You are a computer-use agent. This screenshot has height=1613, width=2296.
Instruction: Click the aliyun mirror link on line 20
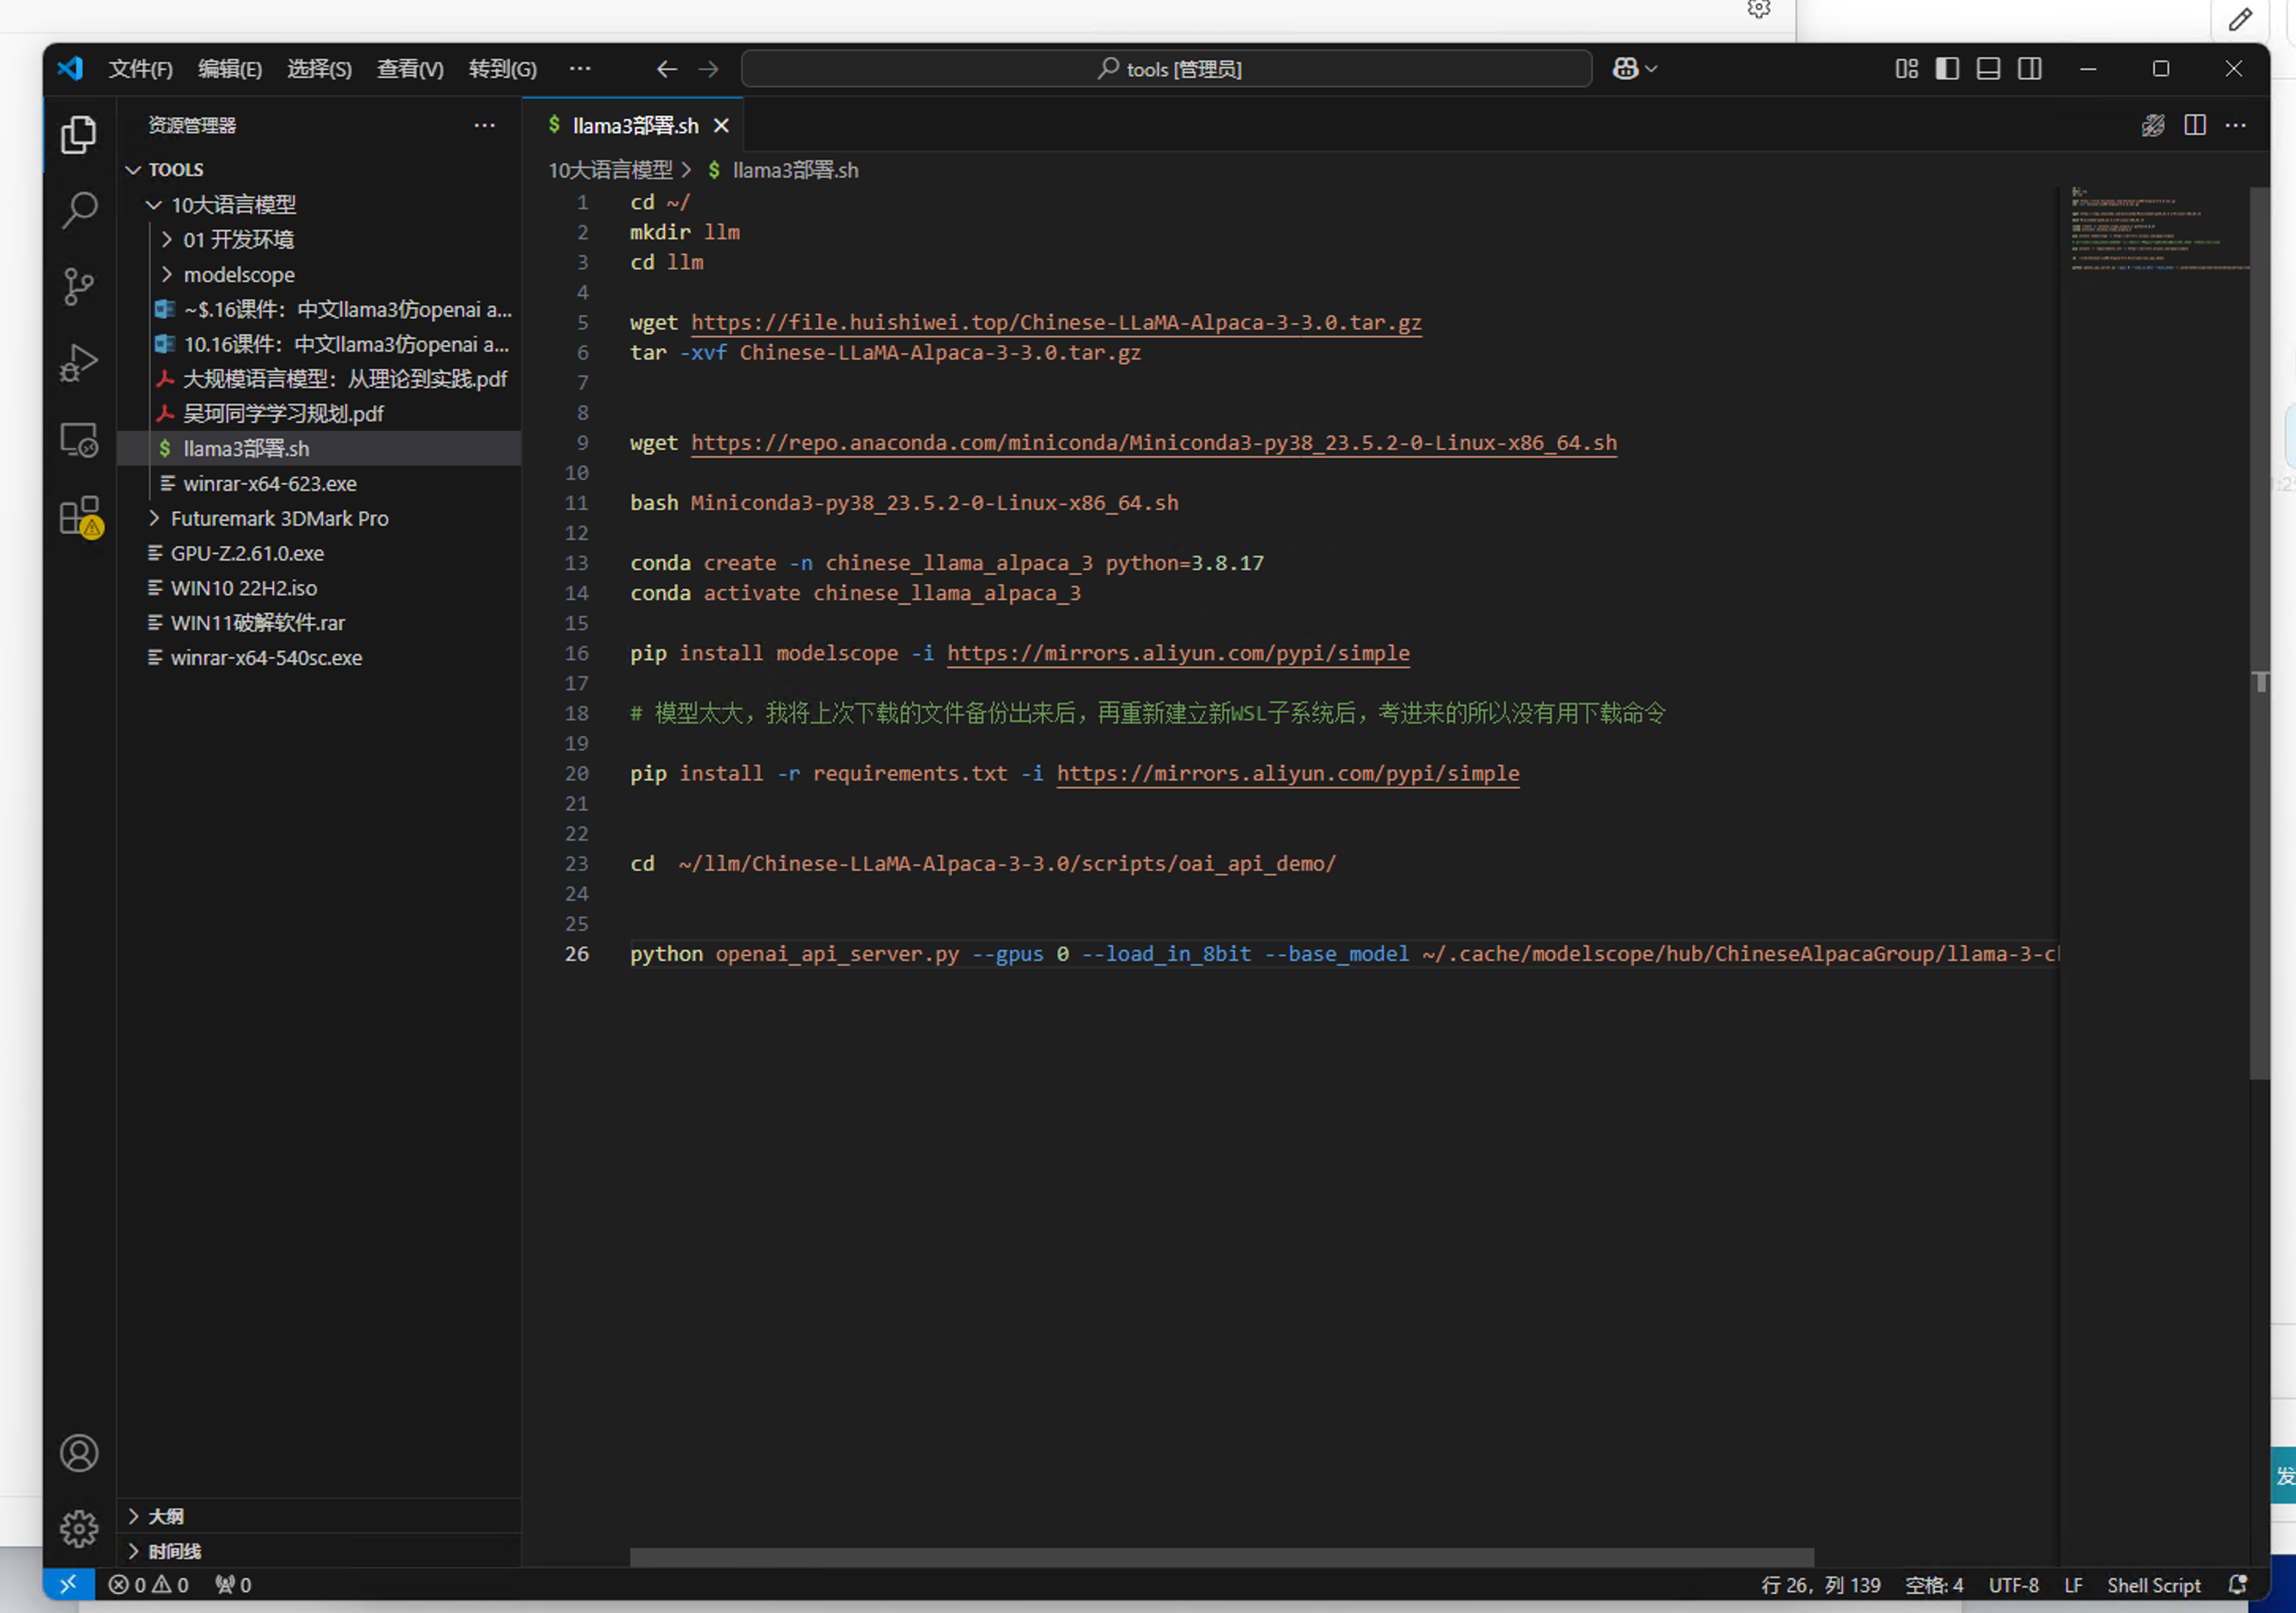point(1288,773)
